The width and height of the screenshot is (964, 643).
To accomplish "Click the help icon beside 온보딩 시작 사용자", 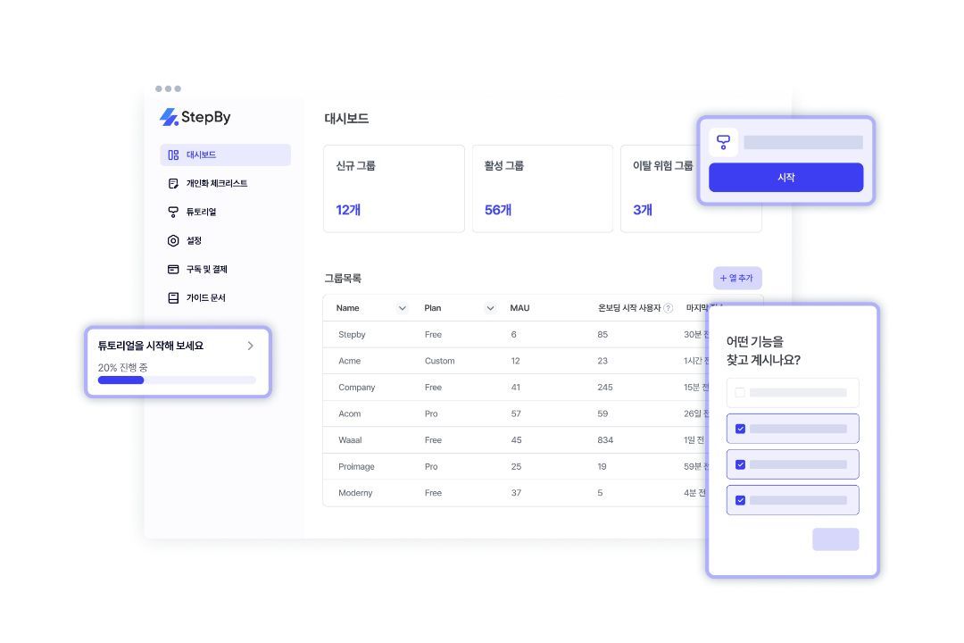I will [668, 308].
